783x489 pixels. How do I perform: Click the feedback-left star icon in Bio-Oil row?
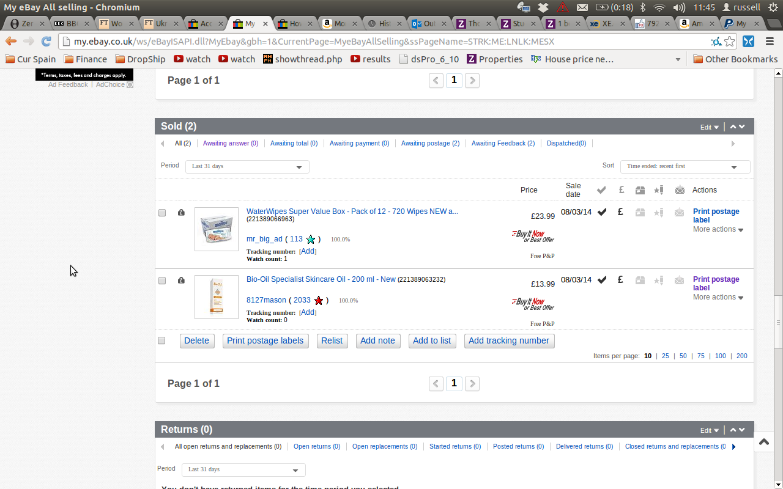pos(659,280)
